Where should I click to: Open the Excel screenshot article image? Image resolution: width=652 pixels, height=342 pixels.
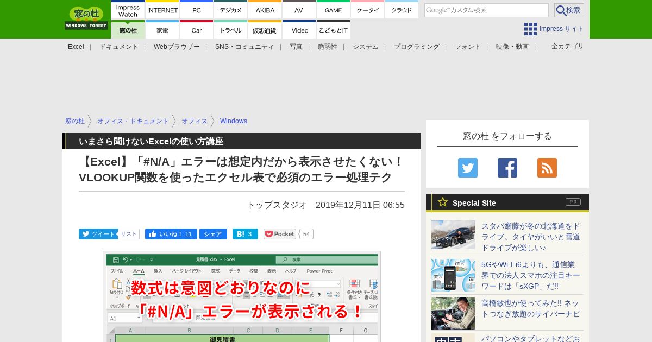[x=242, y=296]
